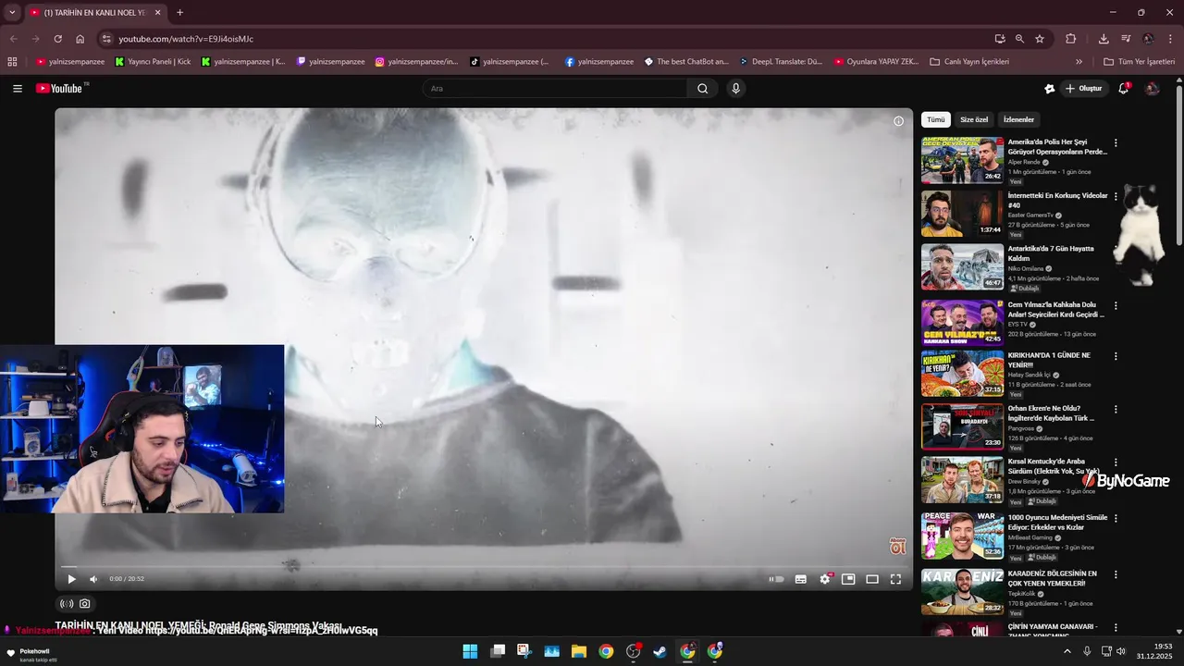Open KARADENİZ BÖLGESİNİN EN ÇOK YENEN video

tap(962, 591)
